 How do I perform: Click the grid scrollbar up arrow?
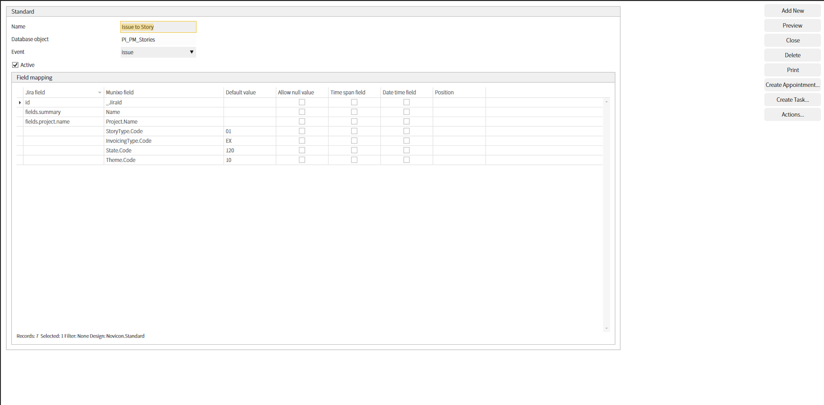point(606,102)
